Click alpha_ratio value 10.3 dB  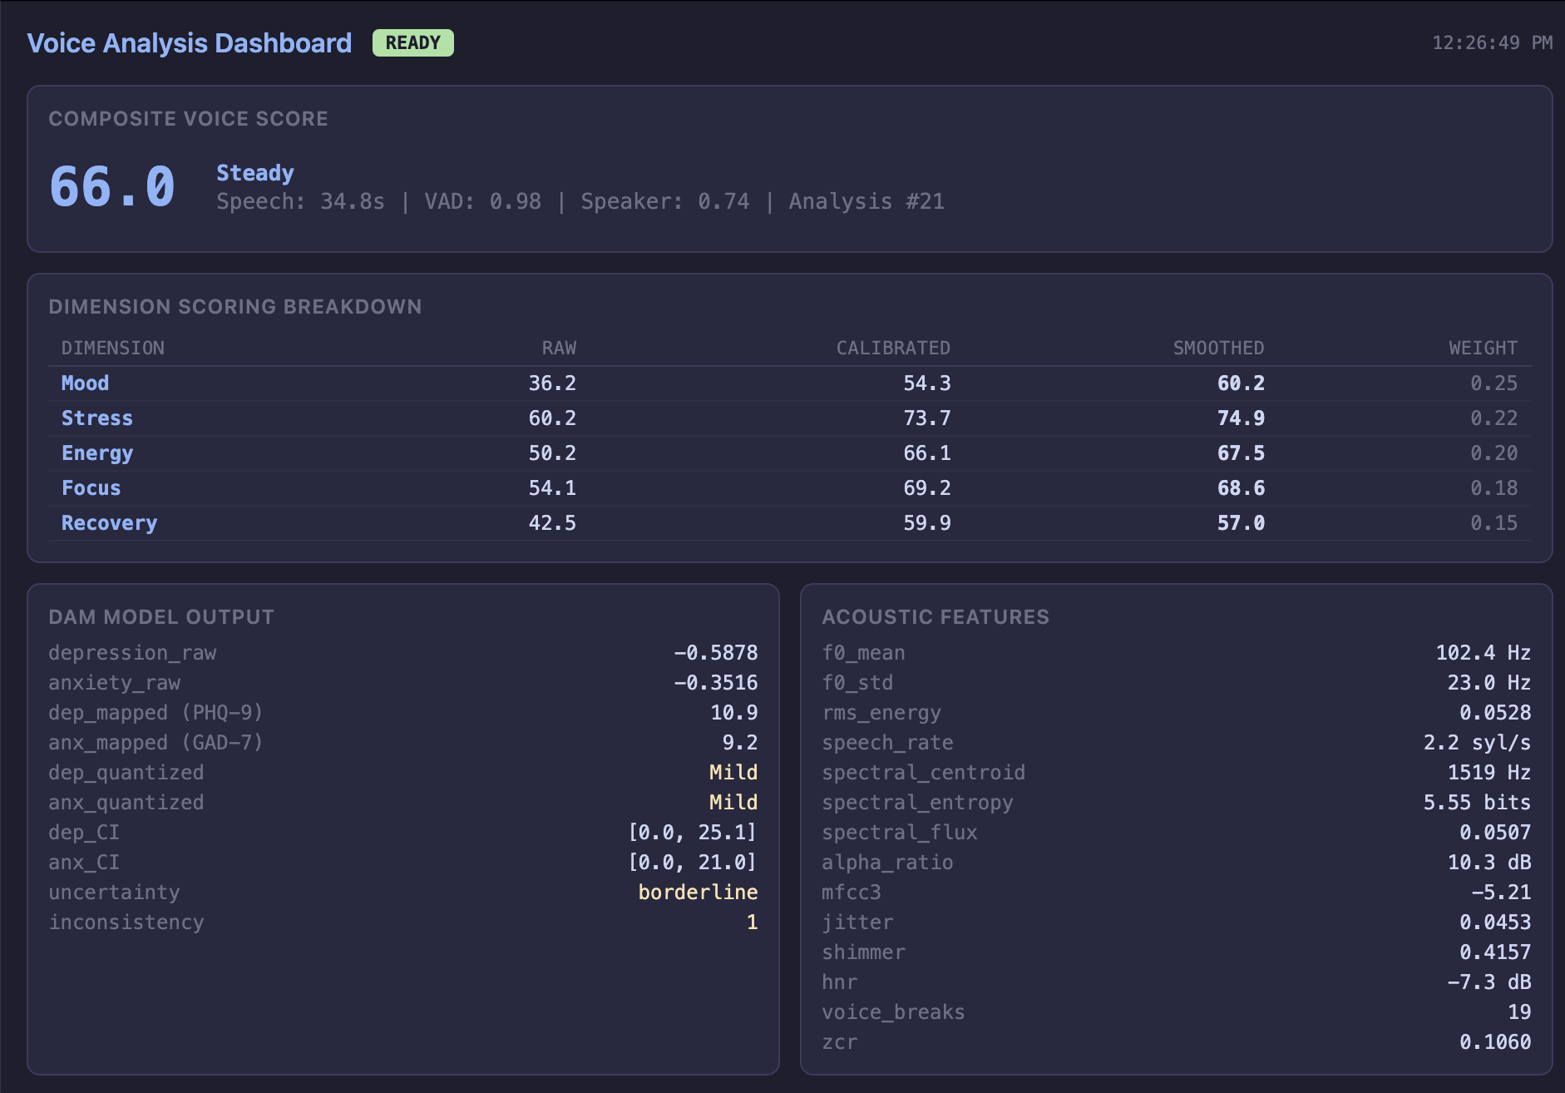point(1489,863)
